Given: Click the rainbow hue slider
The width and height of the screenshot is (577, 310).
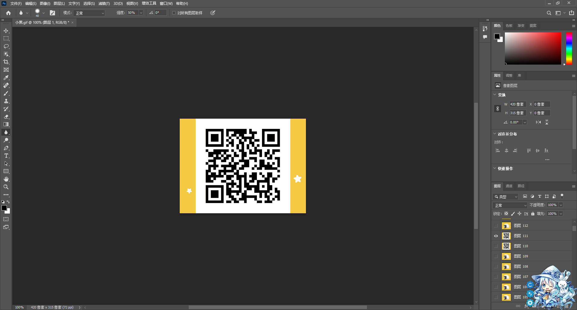Looking at the screenshot, I should click(x=569, y=48).
